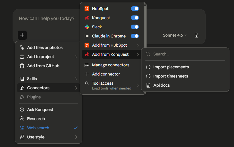Viewport: 234px width, 147px height.
Task: Toggle off Claude in Chrome
Action: (135, 36)
